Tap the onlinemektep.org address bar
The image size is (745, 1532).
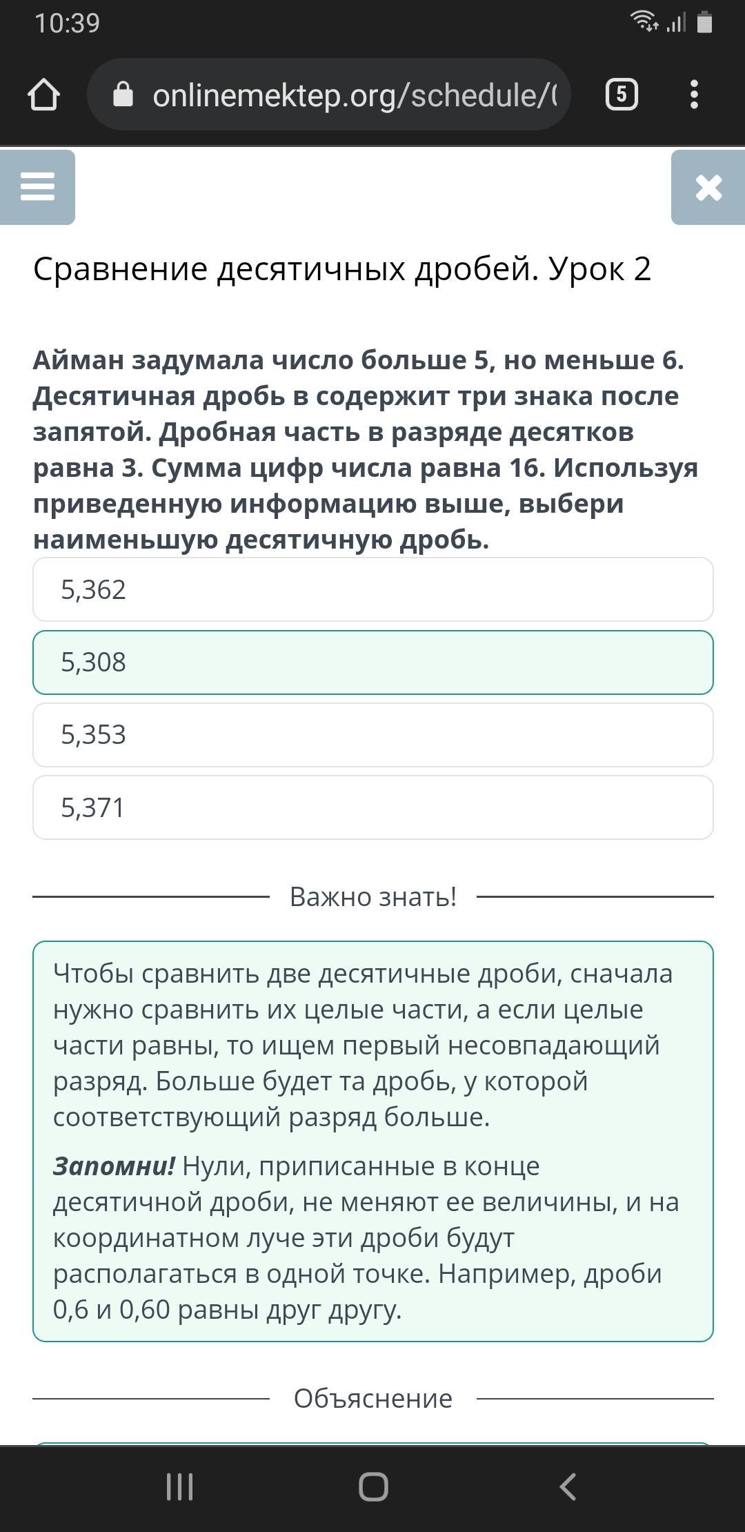pyautogui.click(x=329, y=95)
